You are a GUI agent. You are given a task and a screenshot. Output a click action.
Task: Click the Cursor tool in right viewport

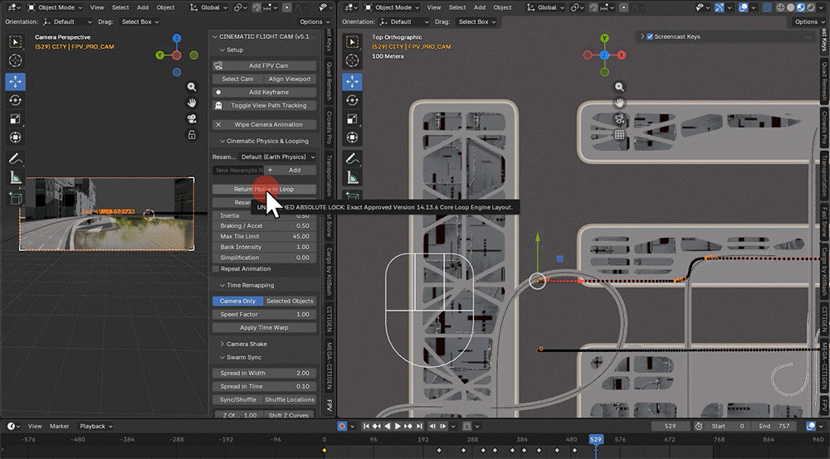[352, 60]
